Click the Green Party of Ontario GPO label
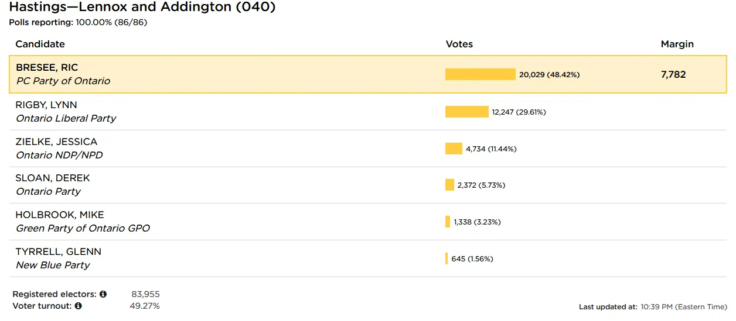Screen dimensions: 736x321 coord(83,228)
